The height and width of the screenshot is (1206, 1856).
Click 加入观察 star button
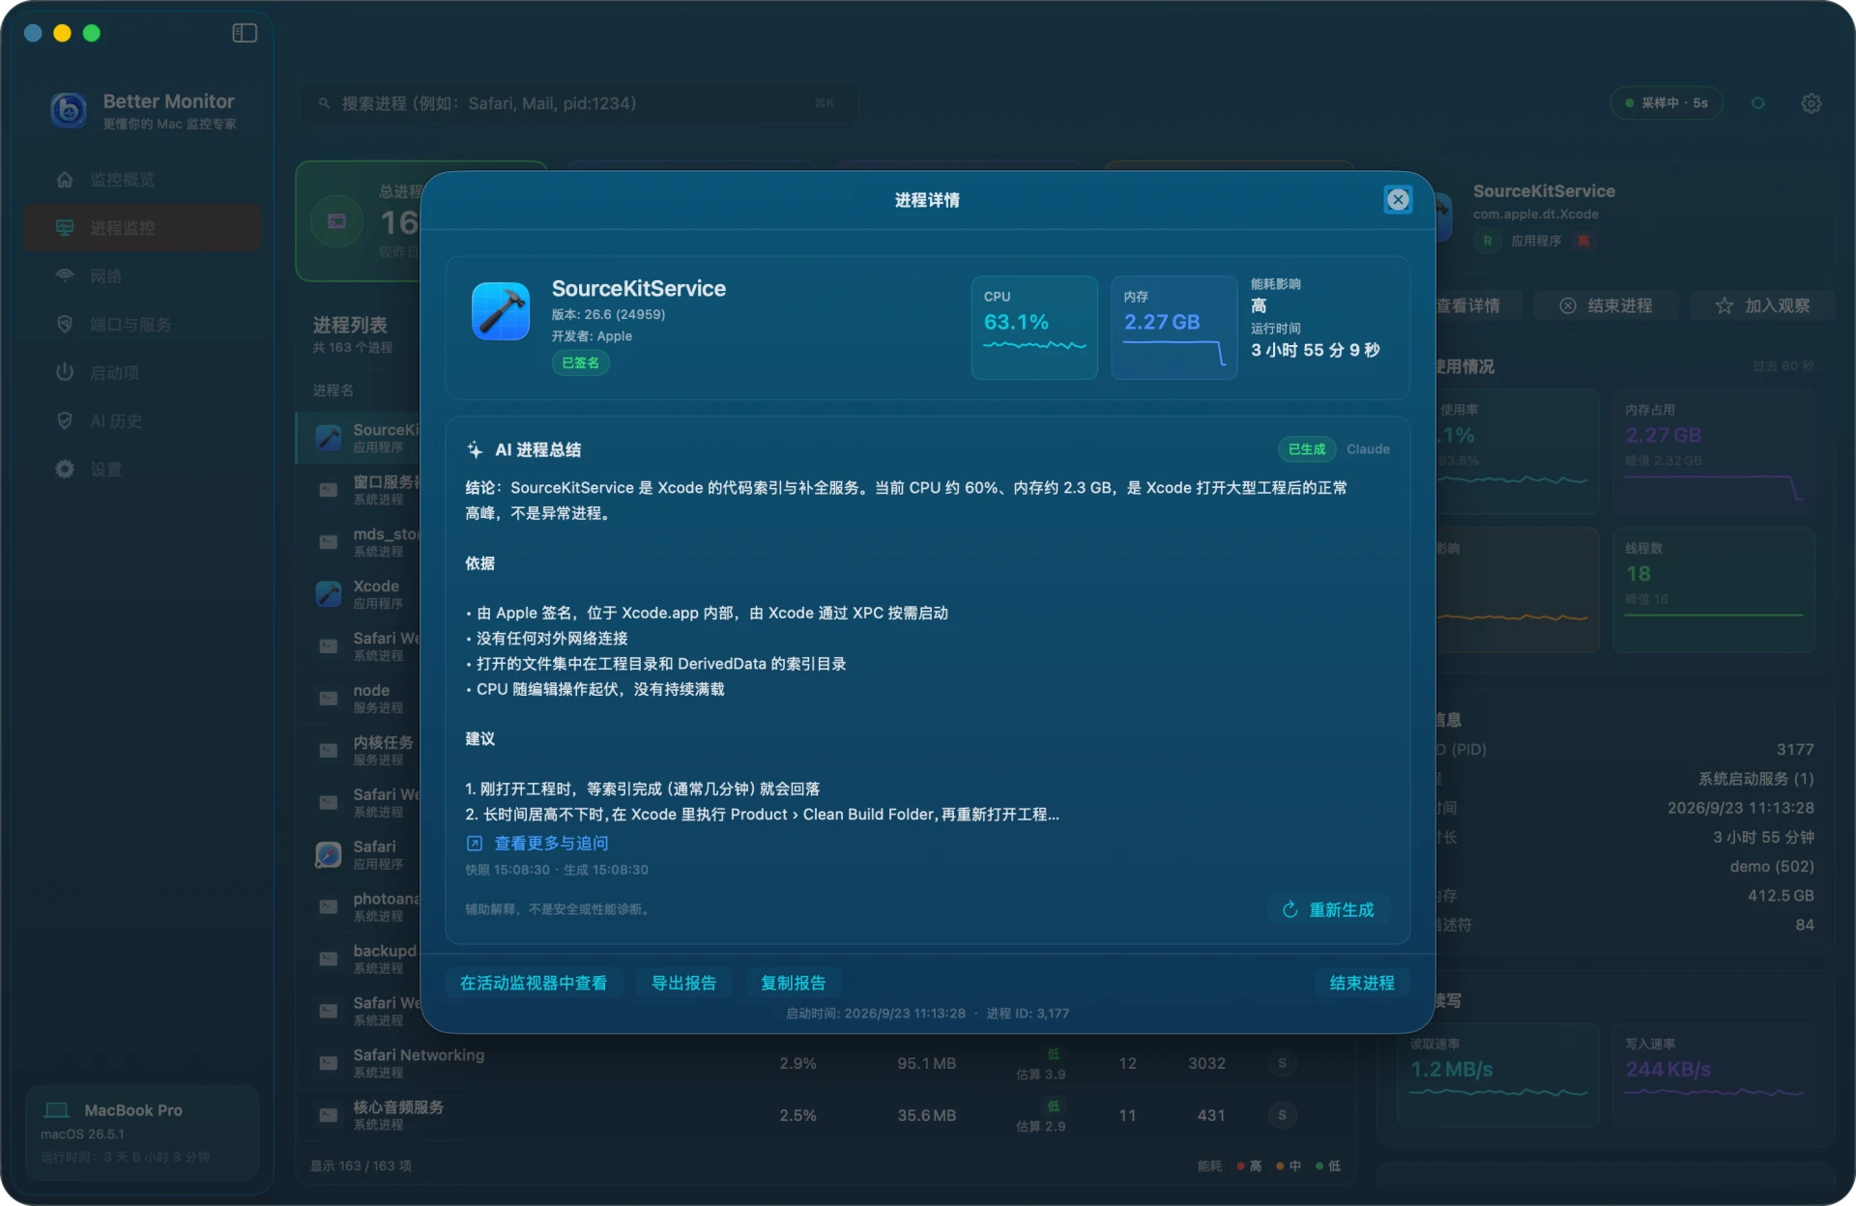click(1761, 305)
